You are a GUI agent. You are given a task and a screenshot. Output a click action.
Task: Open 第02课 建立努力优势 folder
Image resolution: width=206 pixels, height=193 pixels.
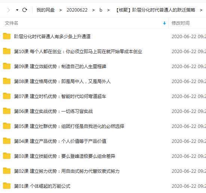point(67,171)
